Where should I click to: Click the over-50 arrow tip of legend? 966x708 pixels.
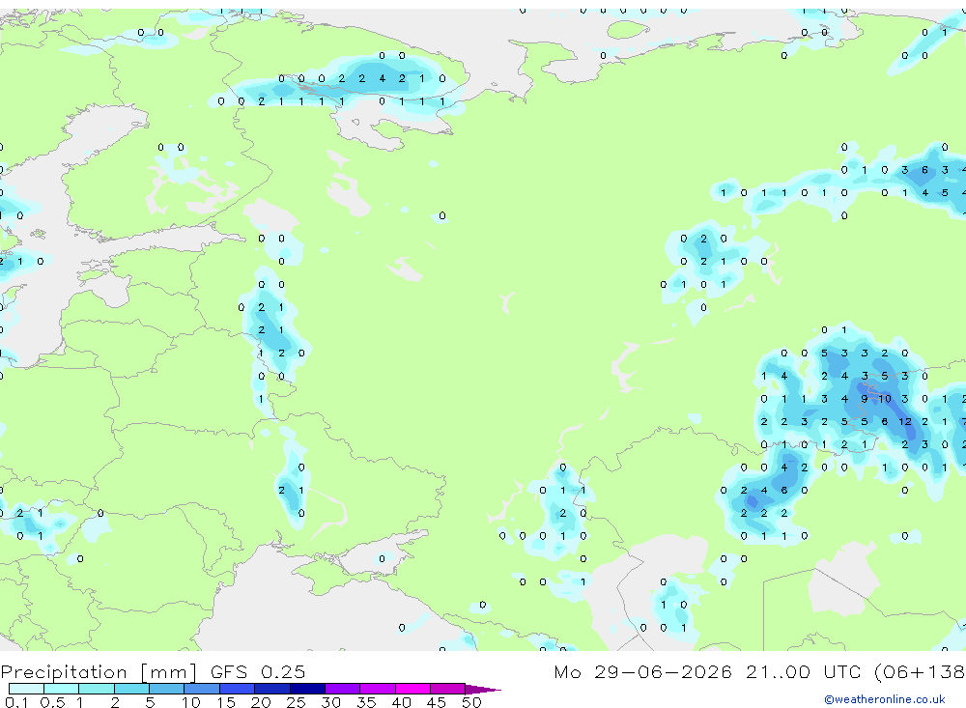click(x=483, y=690)
